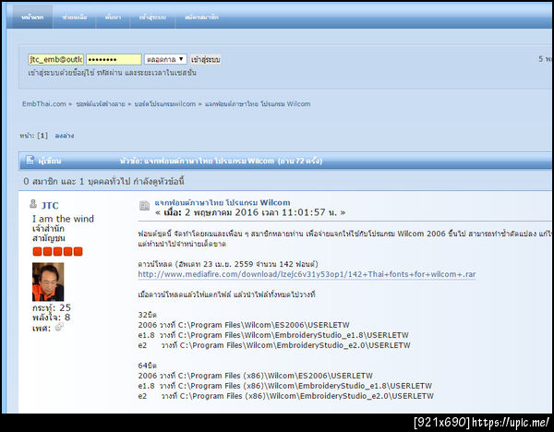Viewport: 554px width, 432px height.
Task: Click the orange rank stars under สามัญชน
Action: [x=57, y=251]
